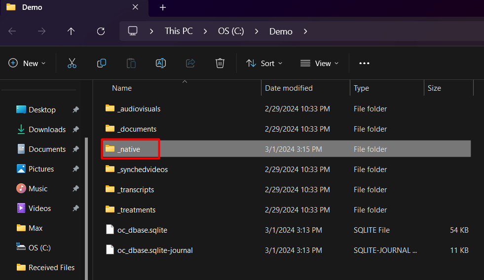Sort by Date modified column header
This screenshot has width=484, height=280.
pyautogui.click(x=289, y=88)
